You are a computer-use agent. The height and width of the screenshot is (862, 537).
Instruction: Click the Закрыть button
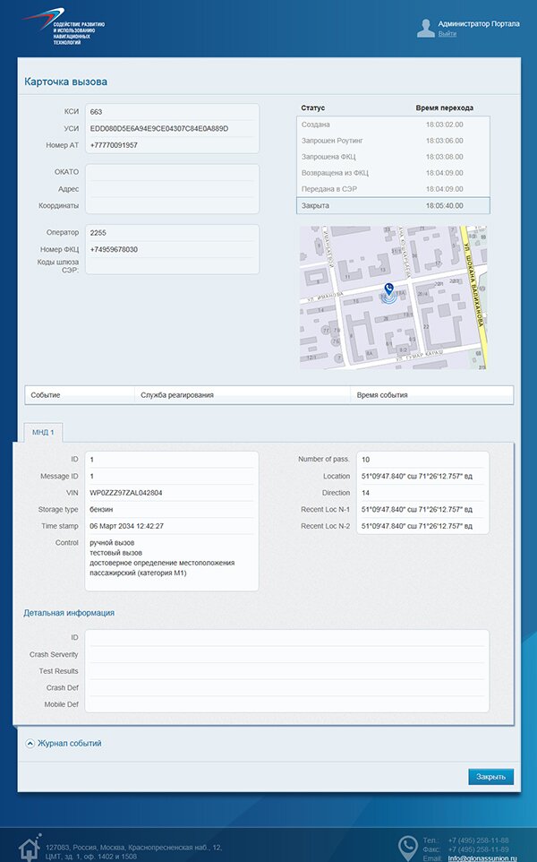tap(490, 776)
